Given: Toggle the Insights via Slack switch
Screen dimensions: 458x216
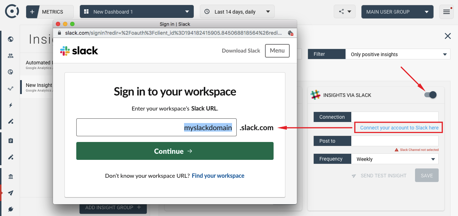Looking at the screenshot, I should (430, 95).
